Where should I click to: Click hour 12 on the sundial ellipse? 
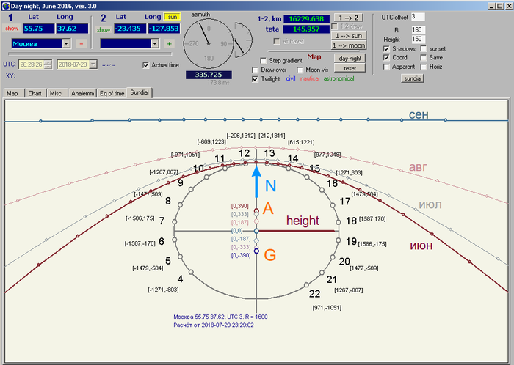245,153
